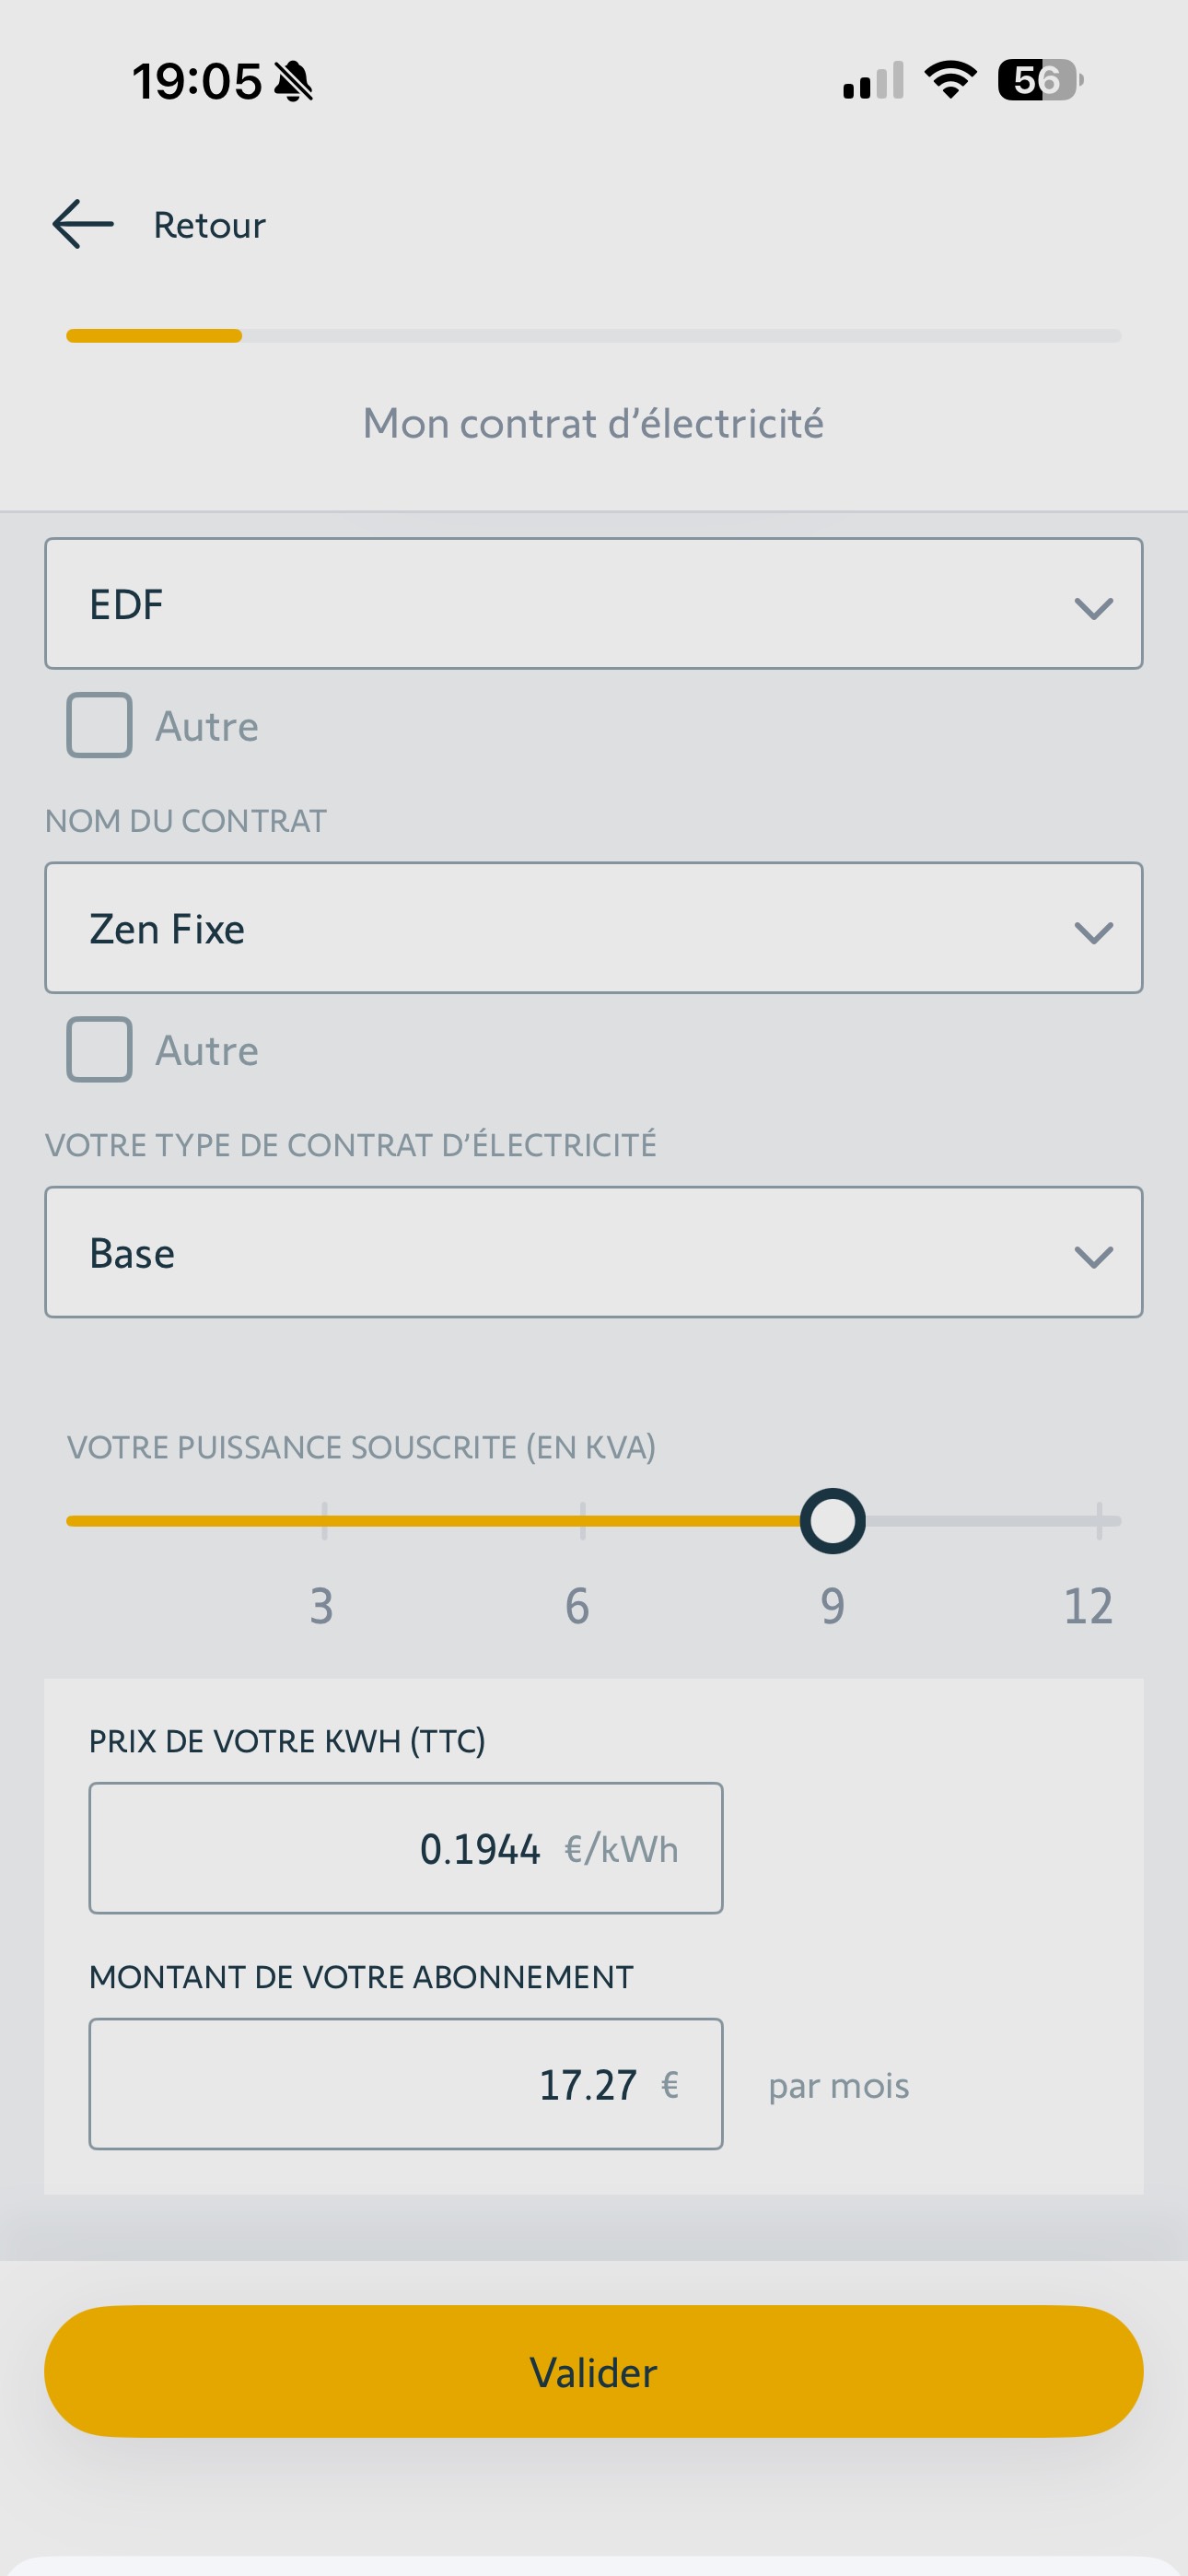Viewport: 1188px width, 2576px height.
Task: Click the 9 kVA slider handle
Action: tap(832, 1521)
